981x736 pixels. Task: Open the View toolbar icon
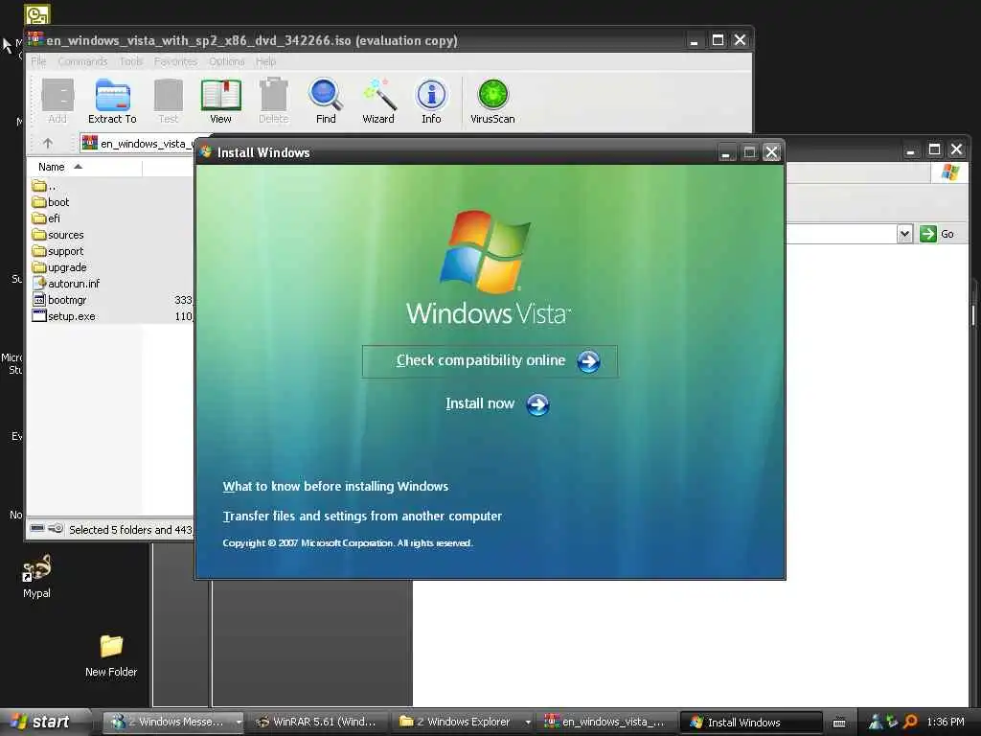(x=221, y=102)
